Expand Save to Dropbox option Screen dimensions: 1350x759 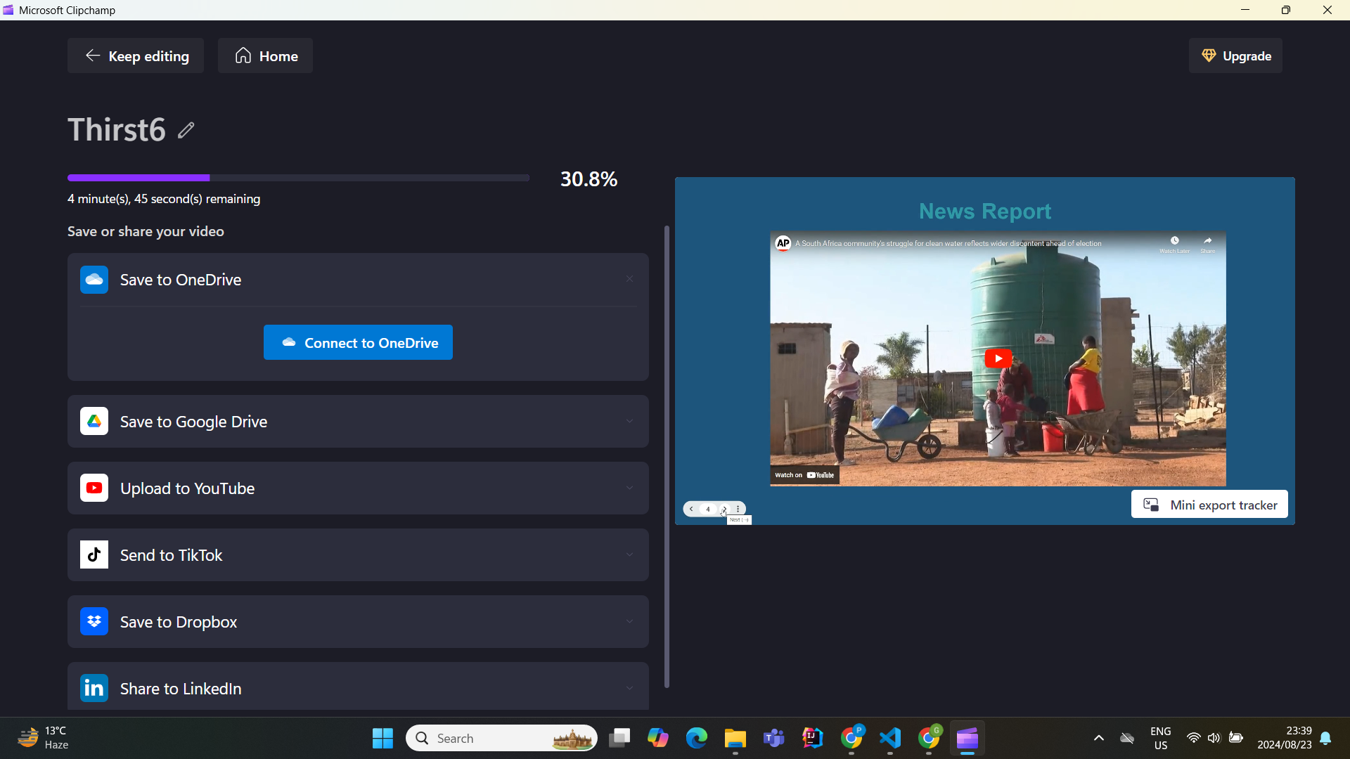(629, 622)
